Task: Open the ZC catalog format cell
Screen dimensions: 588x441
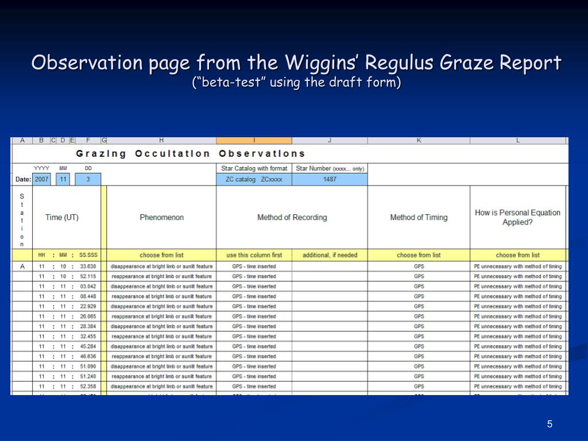Action: coord(254,179)
